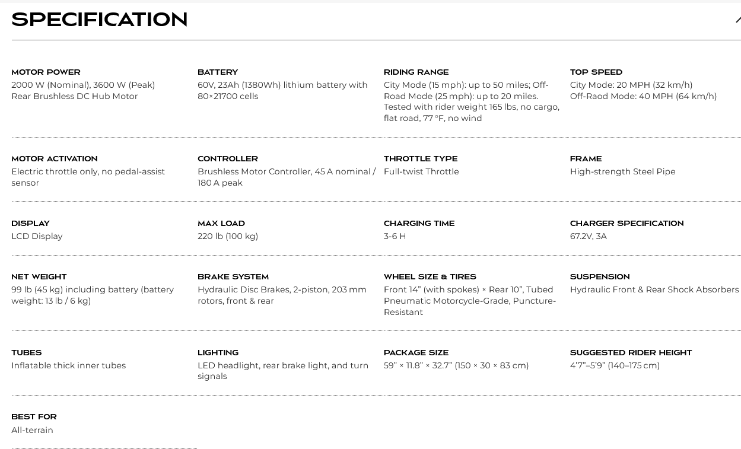Select the LCD Display text
Viewport: 741px width, 449px height.
pyautogui.click(x=37, y=236)
